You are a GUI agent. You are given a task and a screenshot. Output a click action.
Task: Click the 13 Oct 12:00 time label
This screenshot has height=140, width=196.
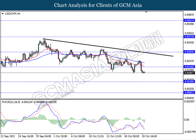[114, 136]
